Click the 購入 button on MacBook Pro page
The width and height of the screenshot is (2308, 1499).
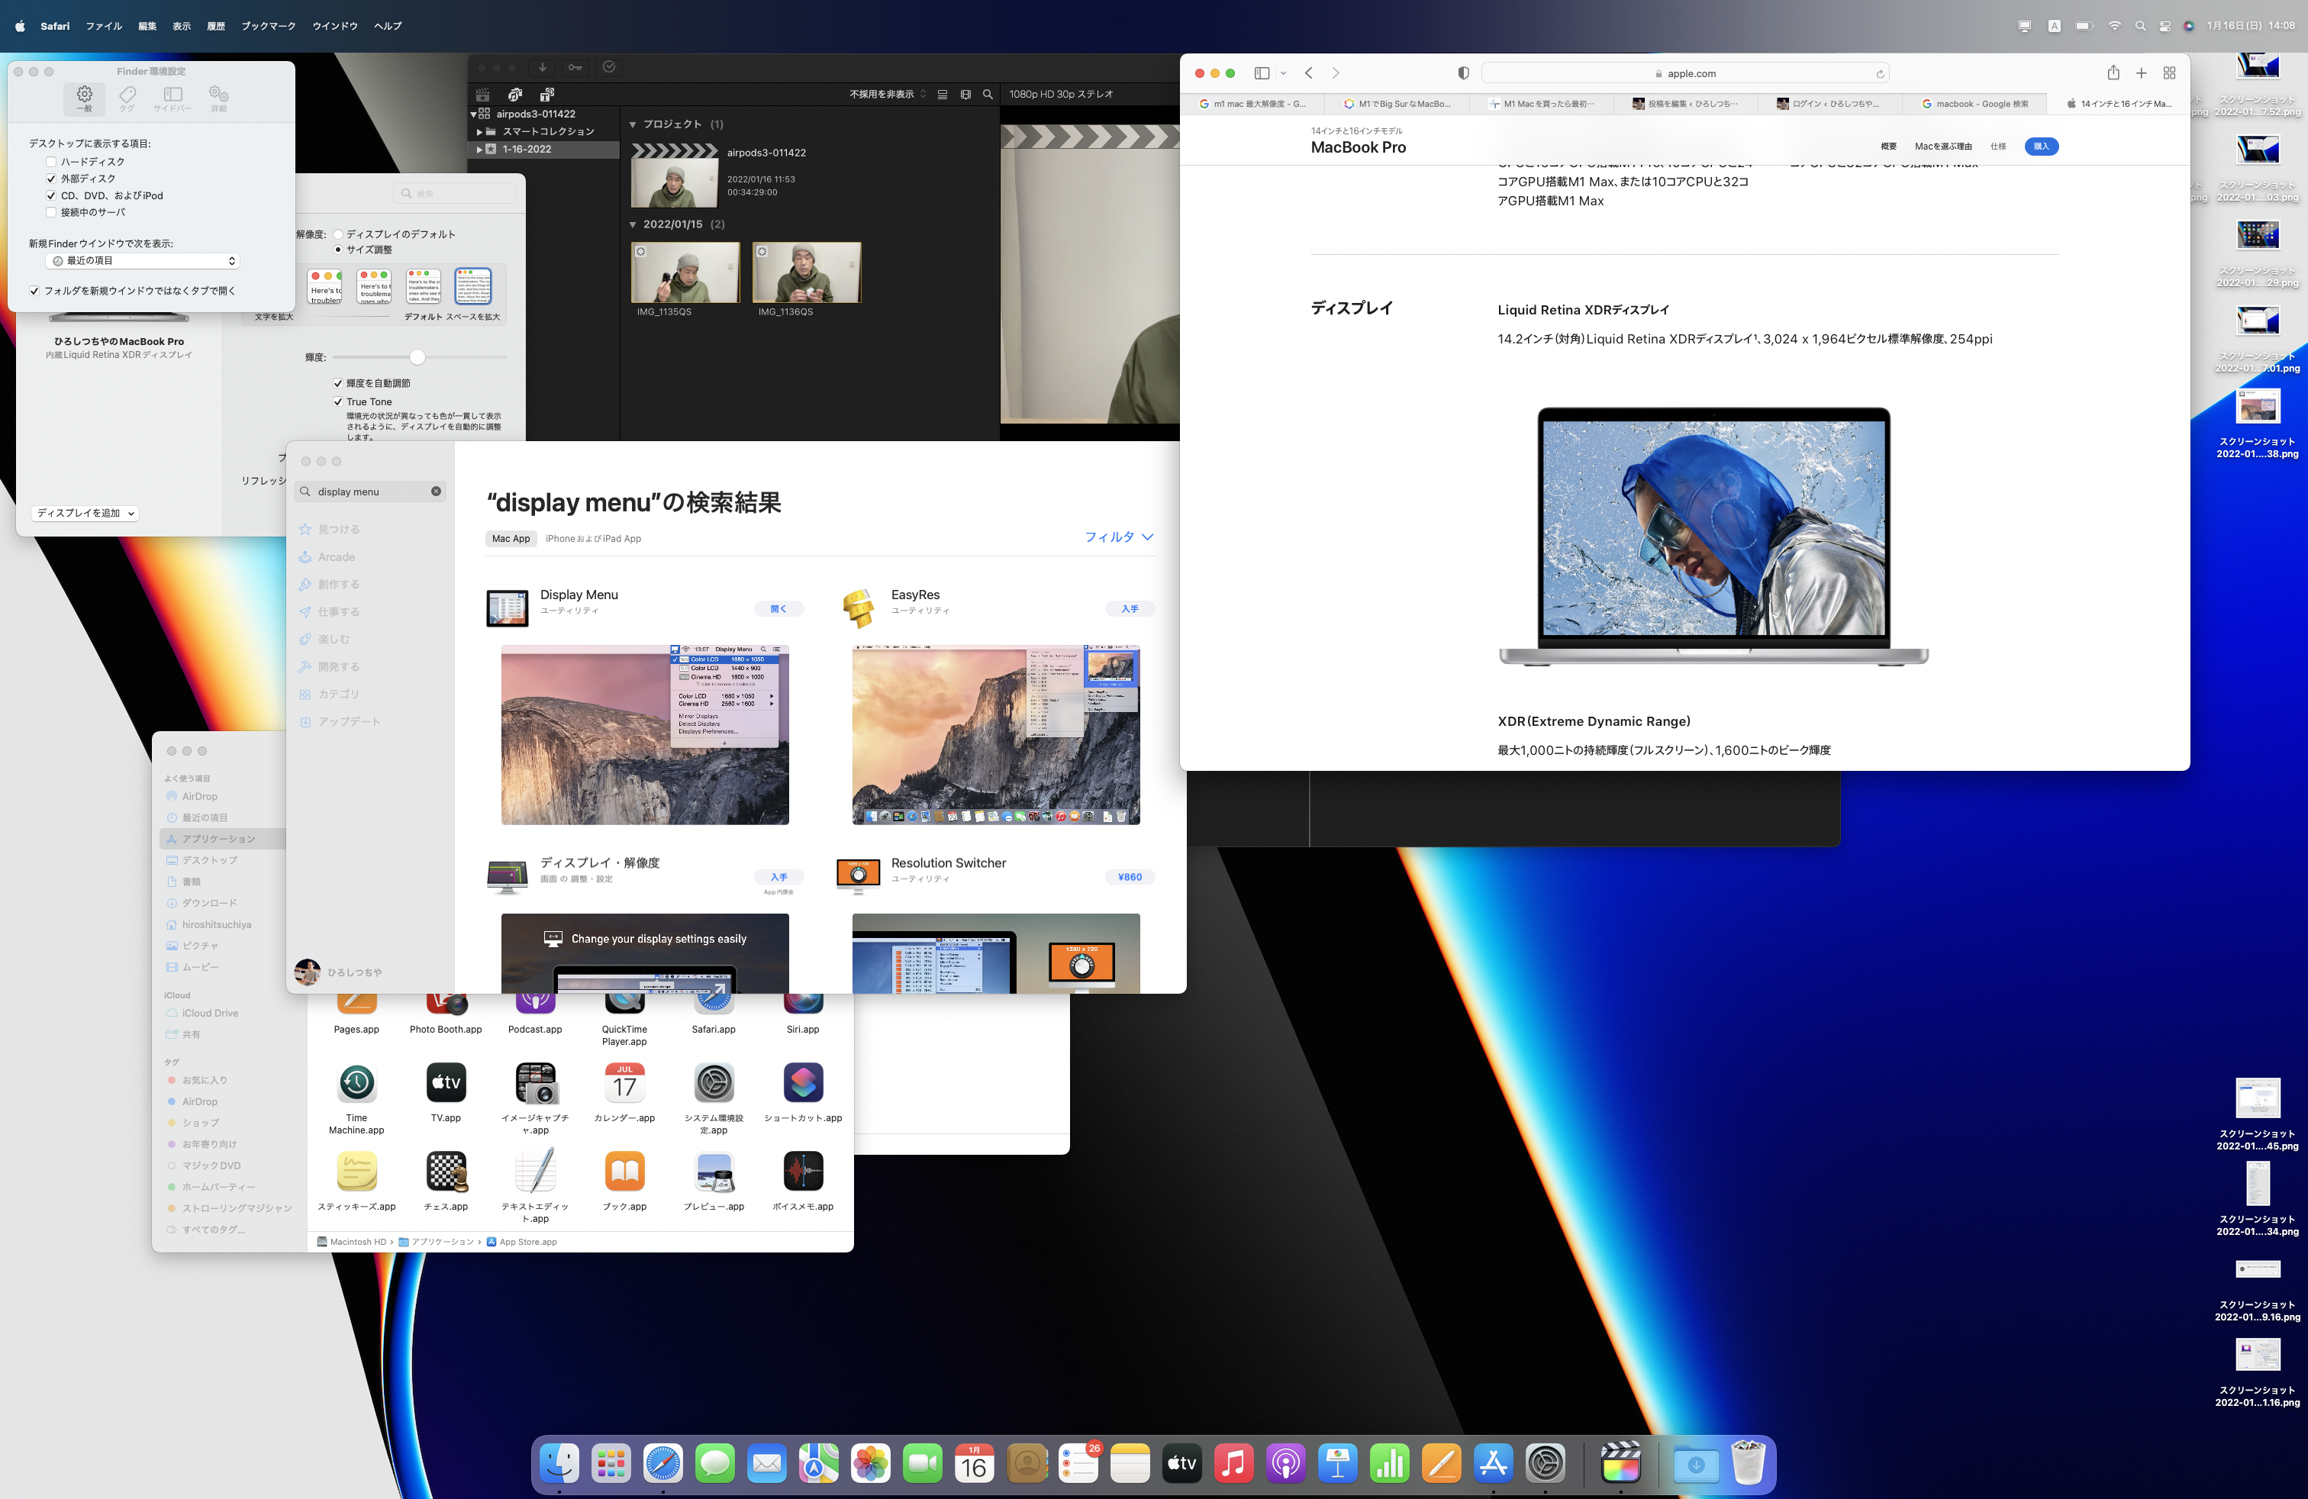2042,147
